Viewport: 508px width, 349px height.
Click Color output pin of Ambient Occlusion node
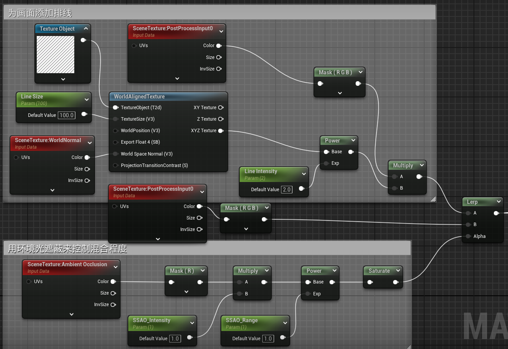coord(113,282)
